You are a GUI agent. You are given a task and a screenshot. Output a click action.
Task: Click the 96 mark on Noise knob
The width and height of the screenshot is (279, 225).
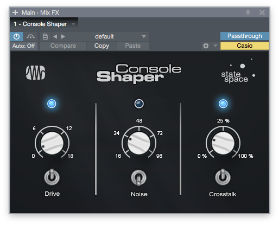point(159,156)
